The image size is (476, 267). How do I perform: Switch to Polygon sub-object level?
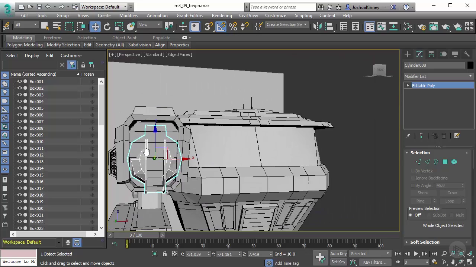click(x=445, y=162)
